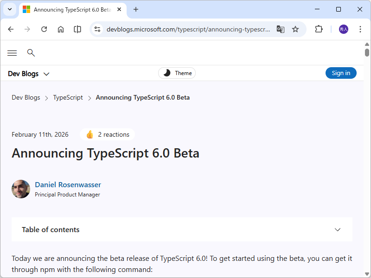This screenshot has height=278, width=371.
Task: Click the browser back arrow
Action: coord(11,29)
